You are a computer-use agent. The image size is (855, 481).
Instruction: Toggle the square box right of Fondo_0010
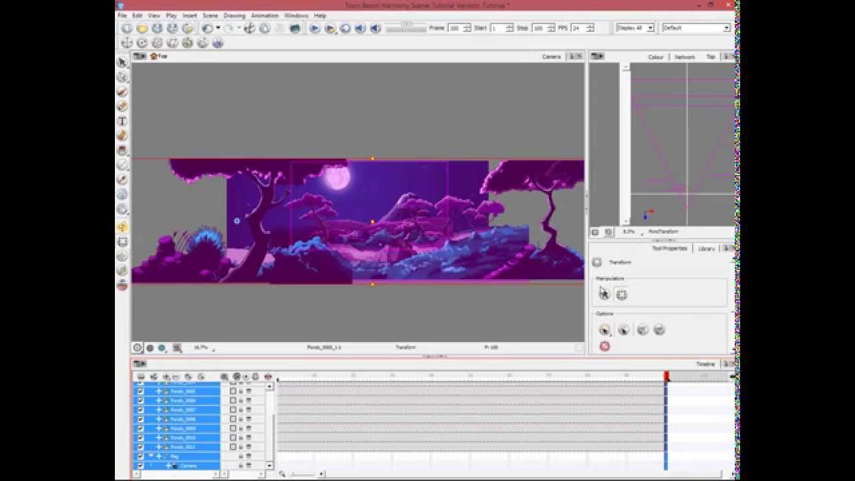233,438
